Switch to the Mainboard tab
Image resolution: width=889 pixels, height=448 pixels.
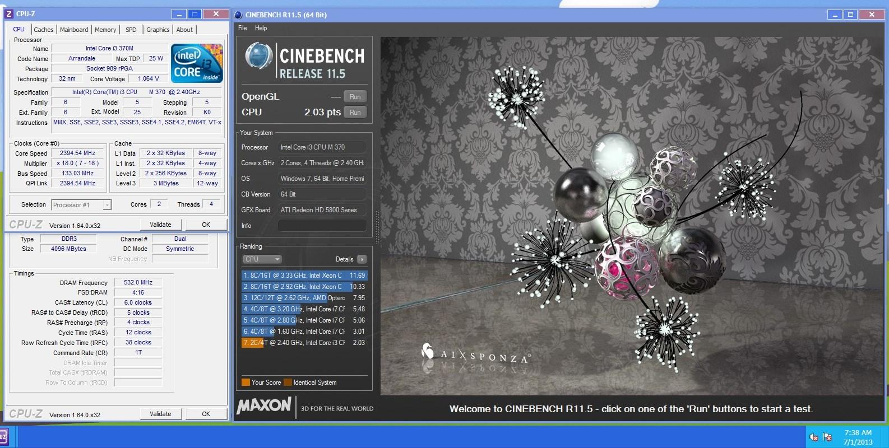(x=74, y=30)
